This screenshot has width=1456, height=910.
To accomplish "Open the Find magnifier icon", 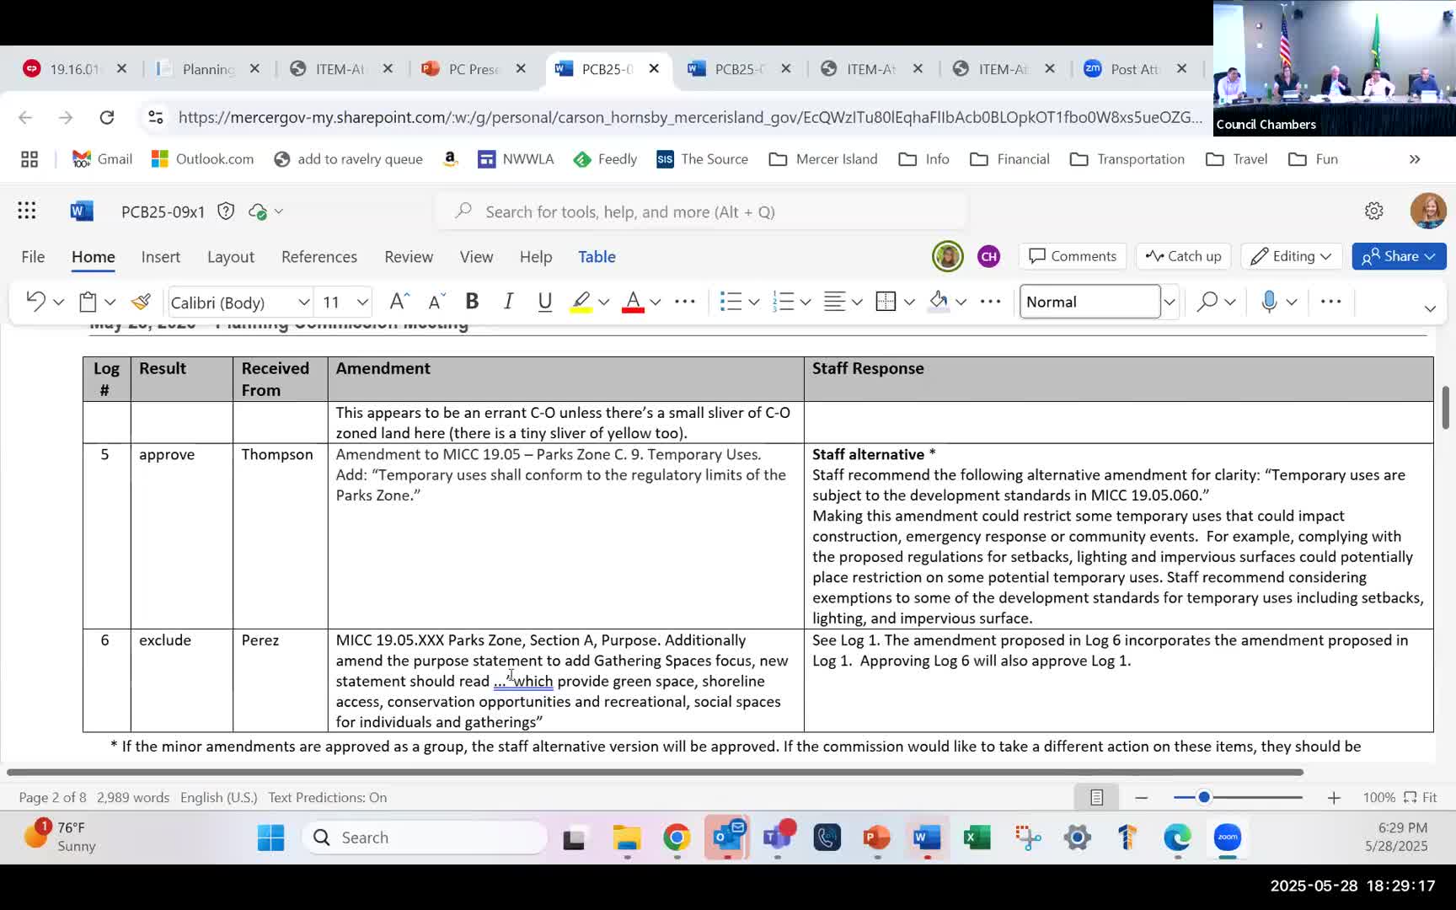I will [x=1207, y=302].
